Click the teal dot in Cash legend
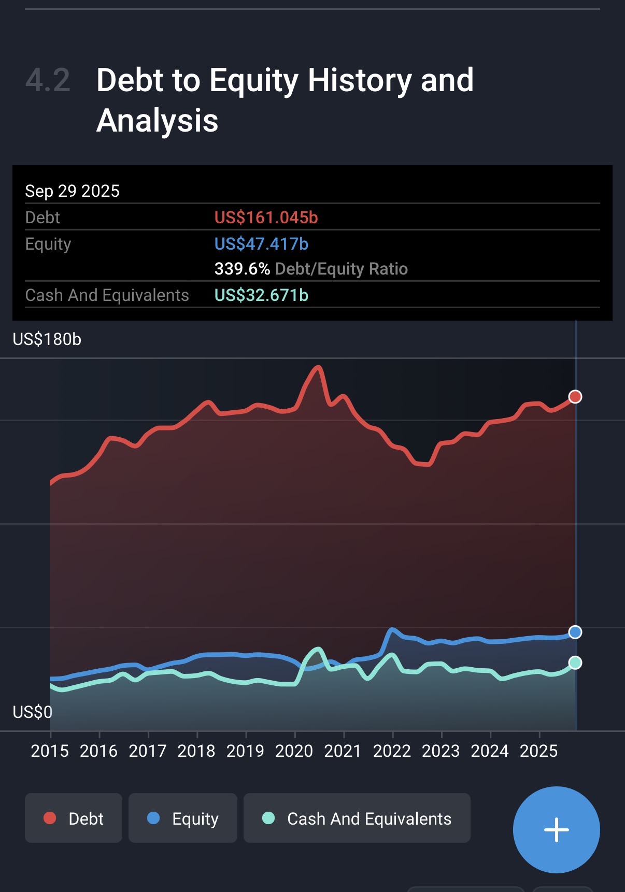 click(x=268, y=818)
